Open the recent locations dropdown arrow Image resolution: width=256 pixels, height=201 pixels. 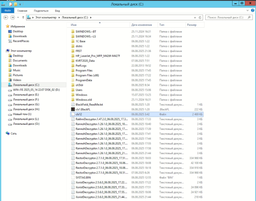(x=18, y=17)
